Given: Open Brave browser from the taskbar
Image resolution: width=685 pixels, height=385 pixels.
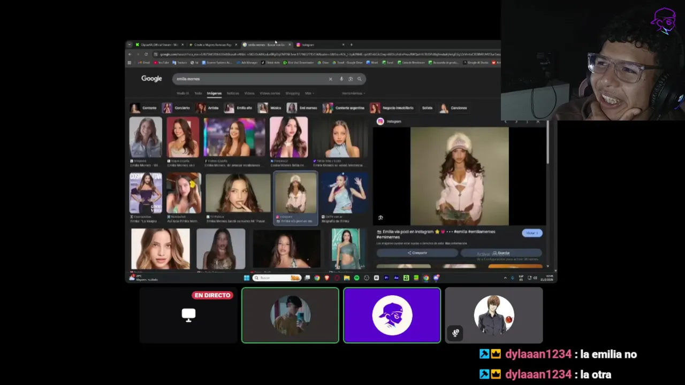Looking at the screenshot, I should 327,278.
